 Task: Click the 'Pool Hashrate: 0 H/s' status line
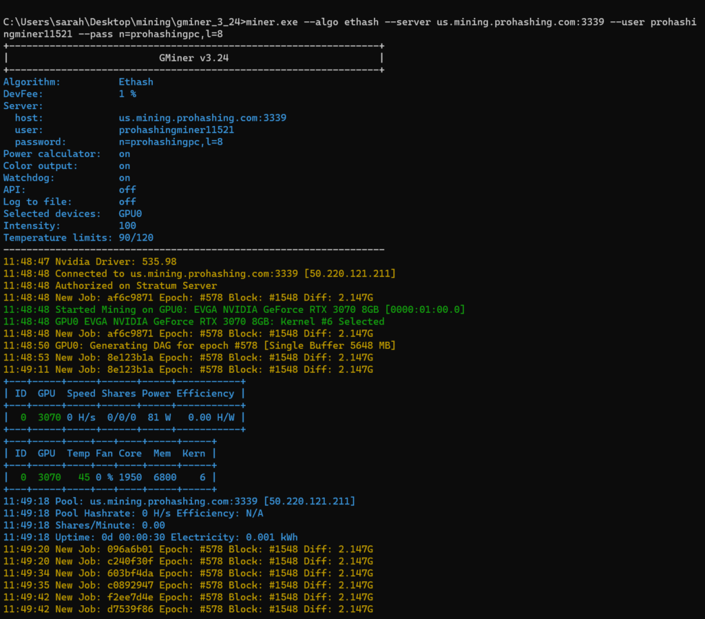click(x=133, y=514)
